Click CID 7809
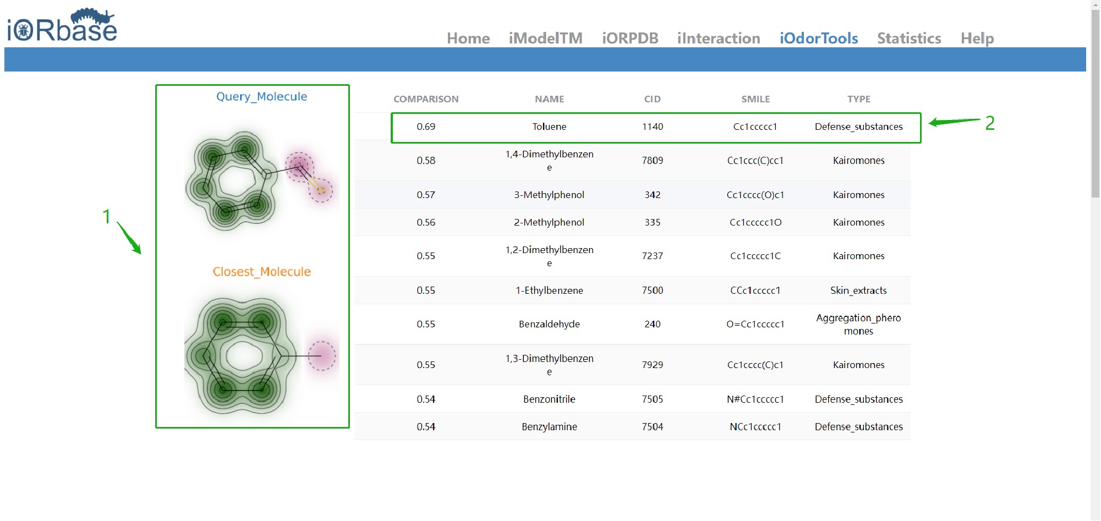 click(x=653, y=161)
